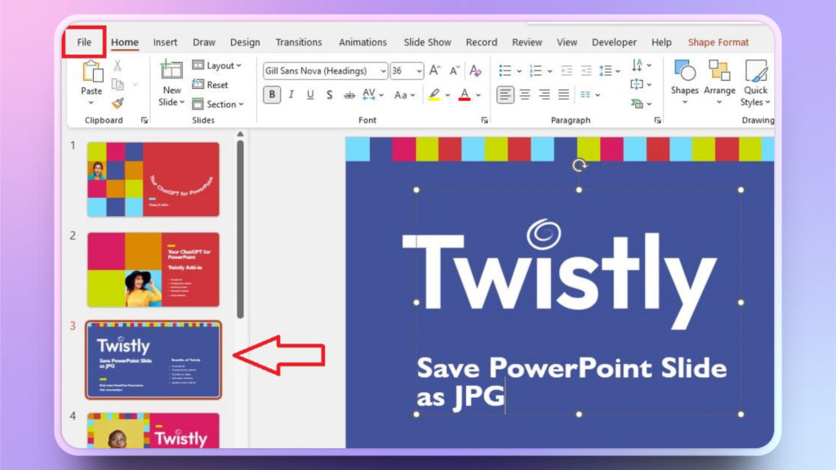Select slide 2 thumbnail in the panel

click(153, 269)
